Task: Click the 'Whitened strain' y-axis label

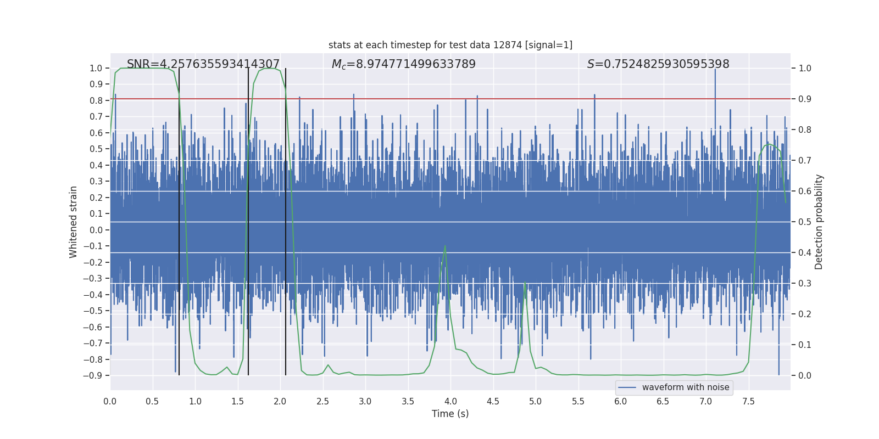Action: click(74, 222)
